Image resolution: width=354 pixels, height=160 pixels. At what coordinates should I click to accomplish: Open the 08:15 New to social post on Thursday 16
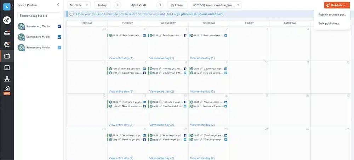pos(208,102)
